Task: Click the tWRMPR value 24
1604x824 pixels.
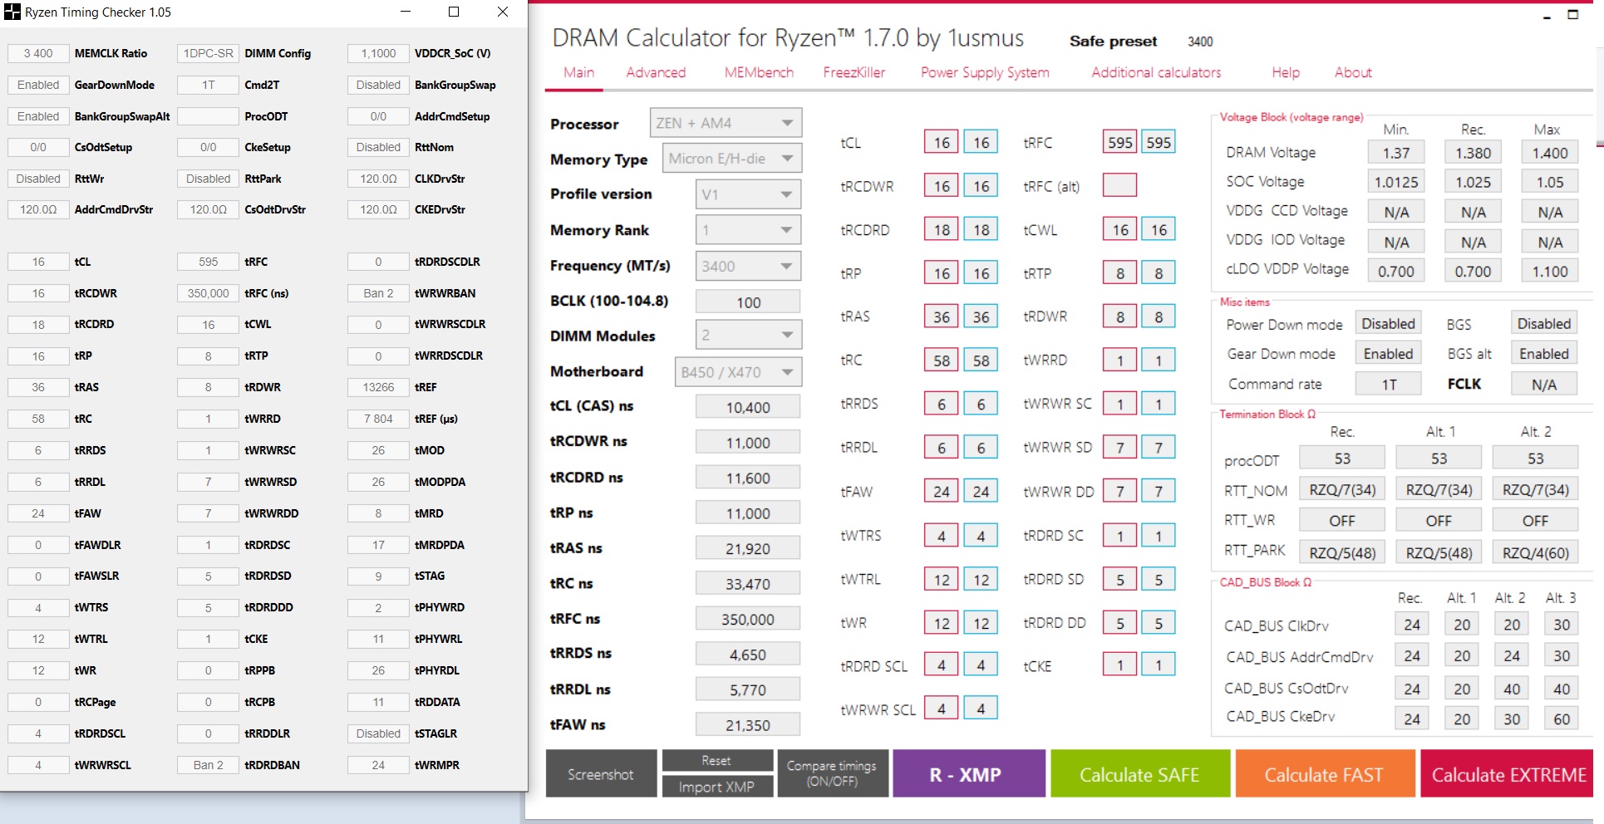Action: click(x=378, y=765)
